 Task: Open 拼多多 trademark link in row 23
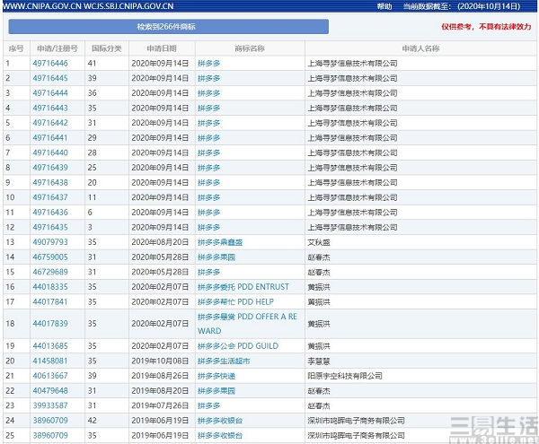tap(208, 405)
